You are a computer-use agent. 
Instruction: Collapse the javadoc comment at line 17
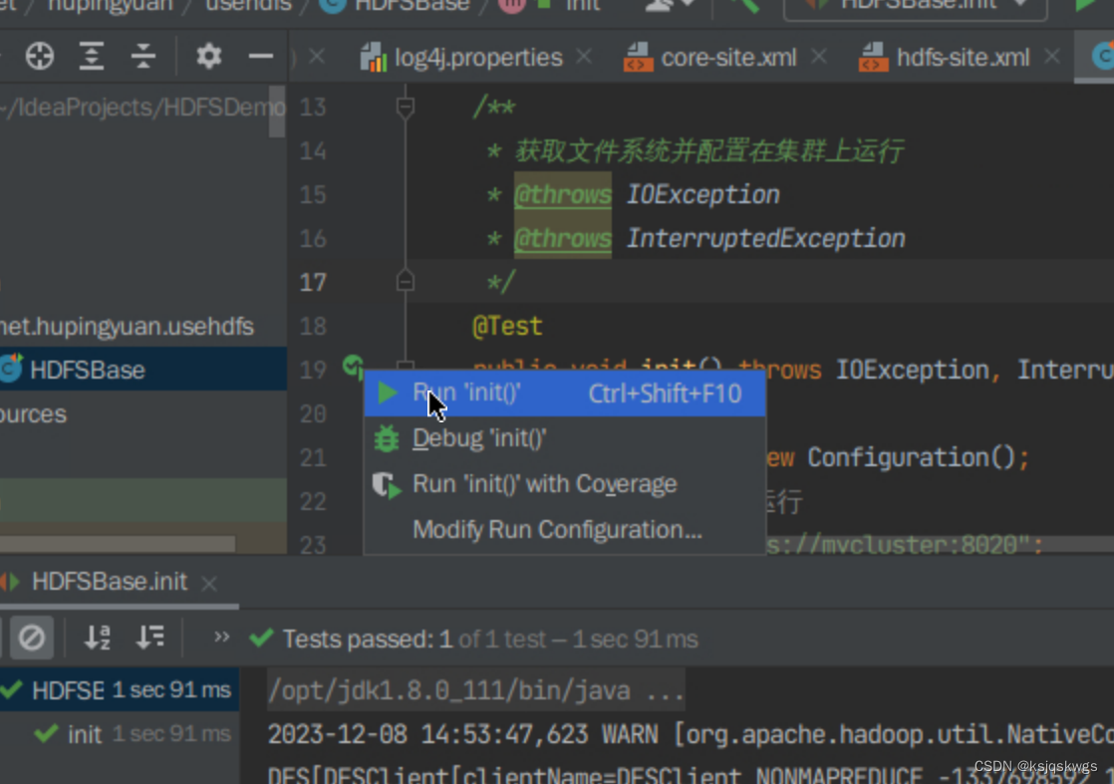click(406, 280)
